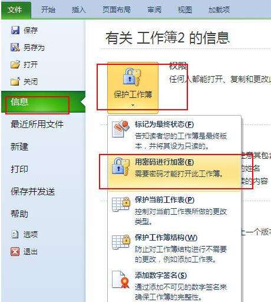271x302 pixels.
Task: Click the Protect Current Sheet grid-lock icon
Action: pyautogui.click(x=121, y=205)
